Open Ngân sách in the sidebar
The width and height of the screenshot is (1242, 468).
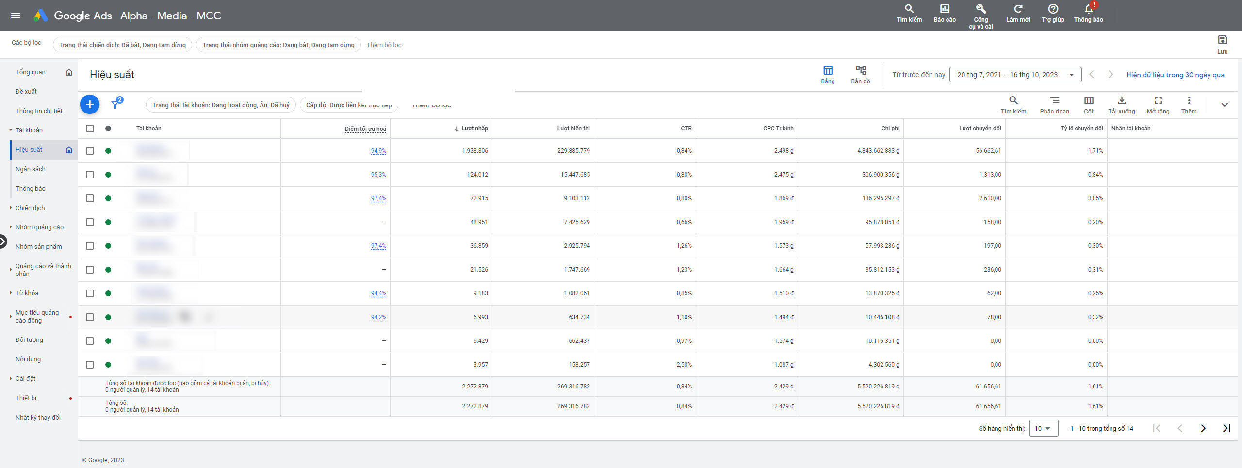(x=31, y=169)
